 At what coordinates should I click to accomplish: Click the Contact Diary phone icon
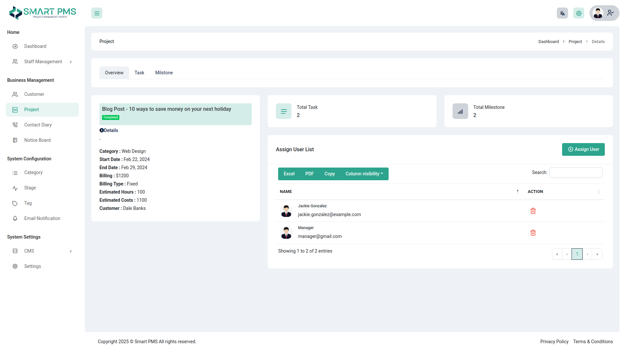[15, 125]
